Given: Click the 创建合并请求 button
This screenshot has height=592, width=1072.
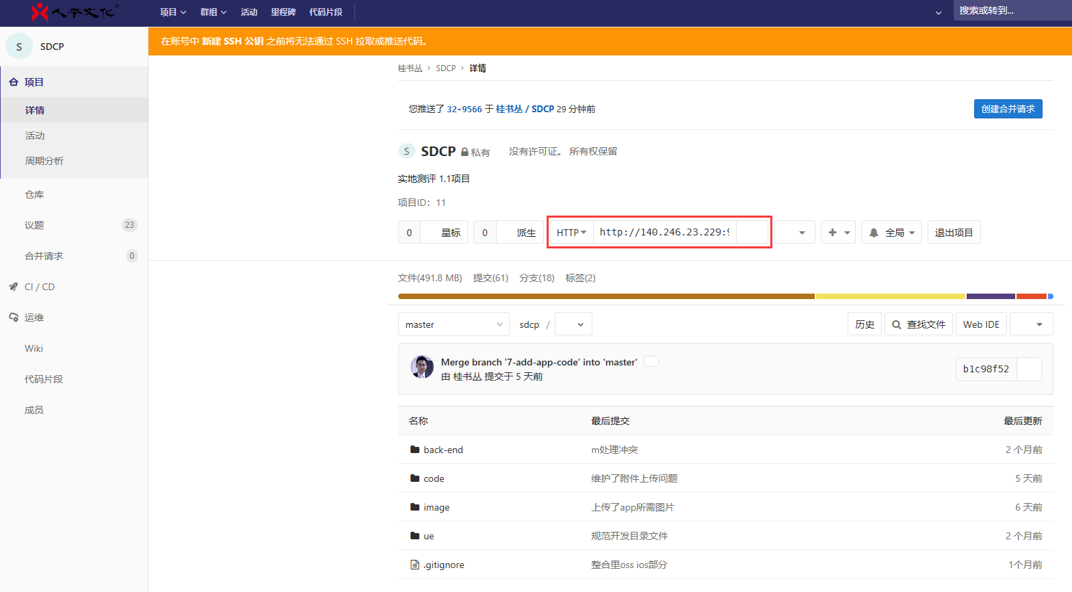Looking at the screenshot, I should click(x=1008, y=109).
